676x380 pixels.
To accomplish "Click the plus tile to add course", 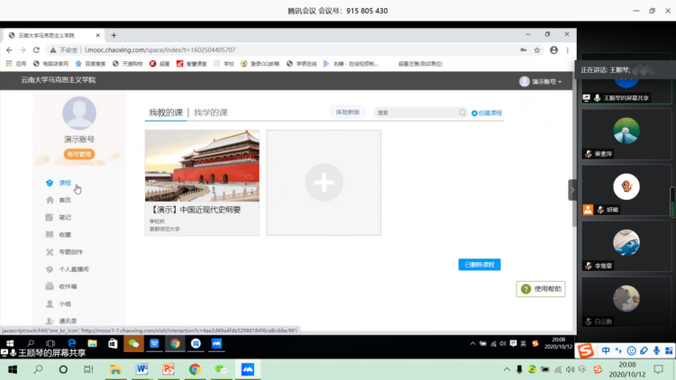I will click(x=324, y=183).
